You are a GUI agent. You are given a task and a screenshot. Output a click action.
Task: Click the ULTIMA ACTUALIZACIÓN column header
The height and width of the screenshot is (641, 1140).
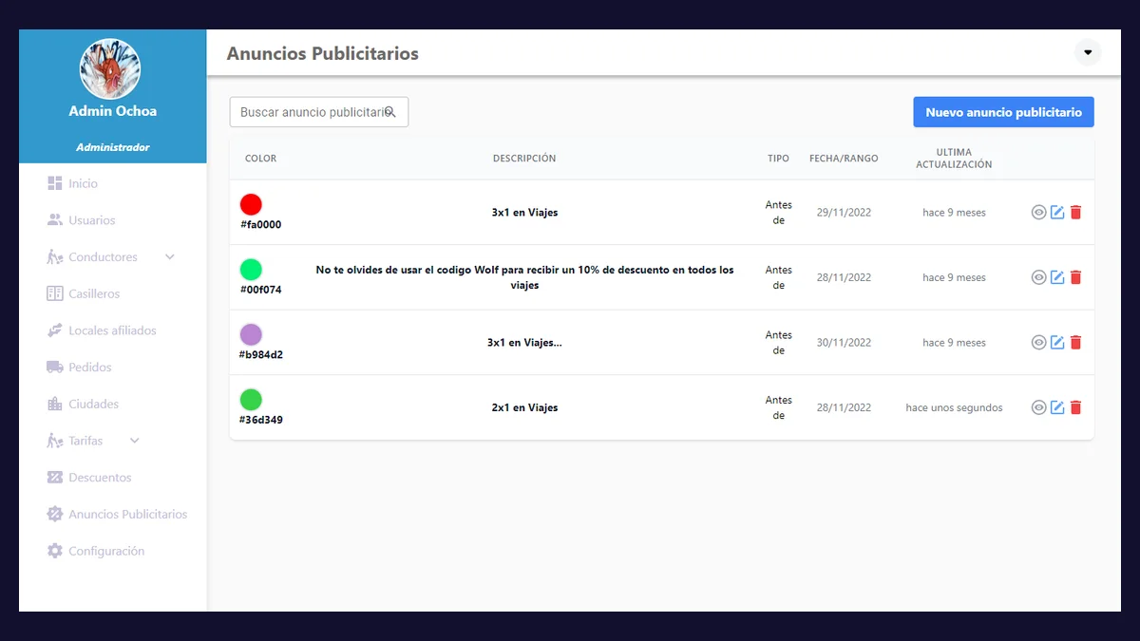click(954, 159)
